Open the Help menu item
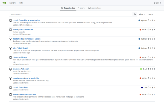This screenshot has height=103, width=164. point(21,3)
